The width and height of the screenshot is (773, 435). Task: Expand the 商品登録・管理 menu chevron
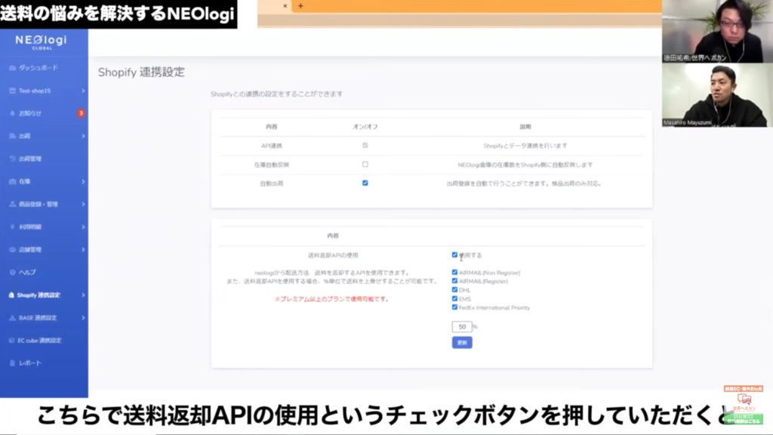tap(83, 204)
